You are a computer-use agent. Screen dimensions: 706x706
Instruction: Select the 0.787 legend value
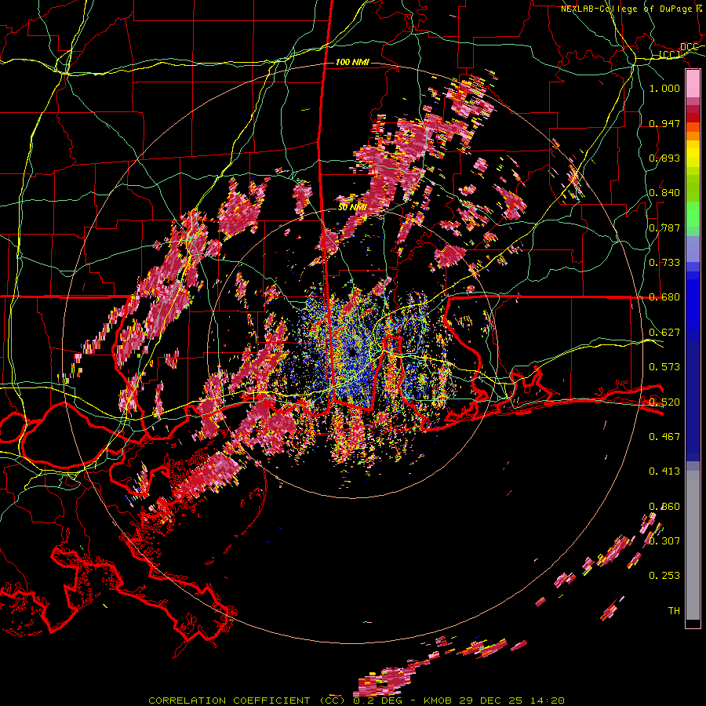664,227
